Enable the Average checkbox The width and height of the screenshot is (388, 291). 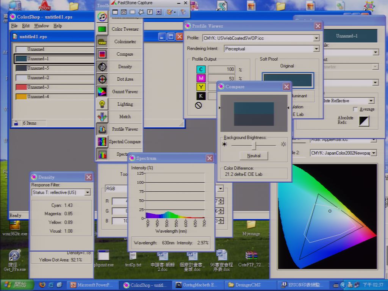click(x=355, y=109)
